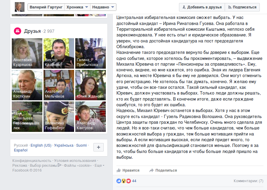Open Валерий Гартунг profile picture thumbnail
Viewport: 267px width, 190px height.
pos(20,7)
